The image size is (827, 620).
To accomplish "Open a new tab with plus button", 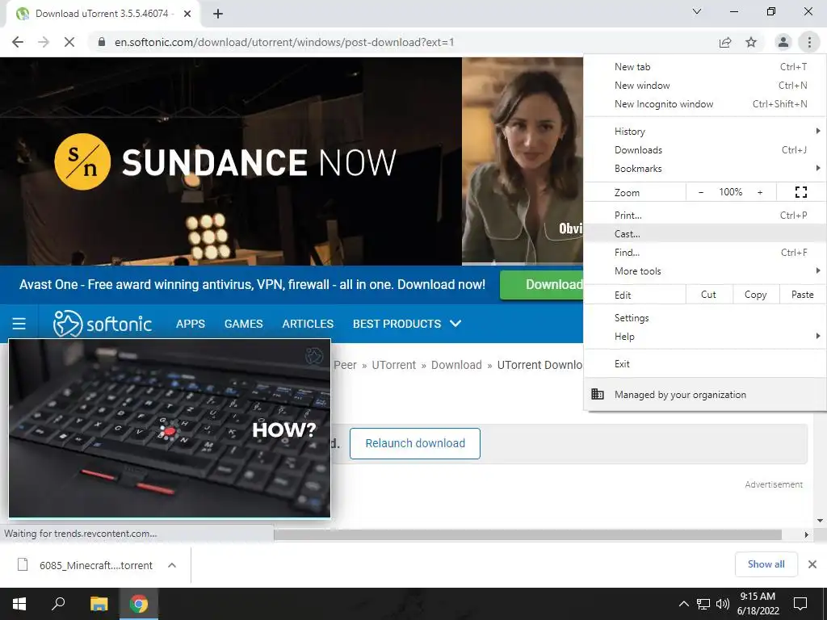I will pos(218,14).
